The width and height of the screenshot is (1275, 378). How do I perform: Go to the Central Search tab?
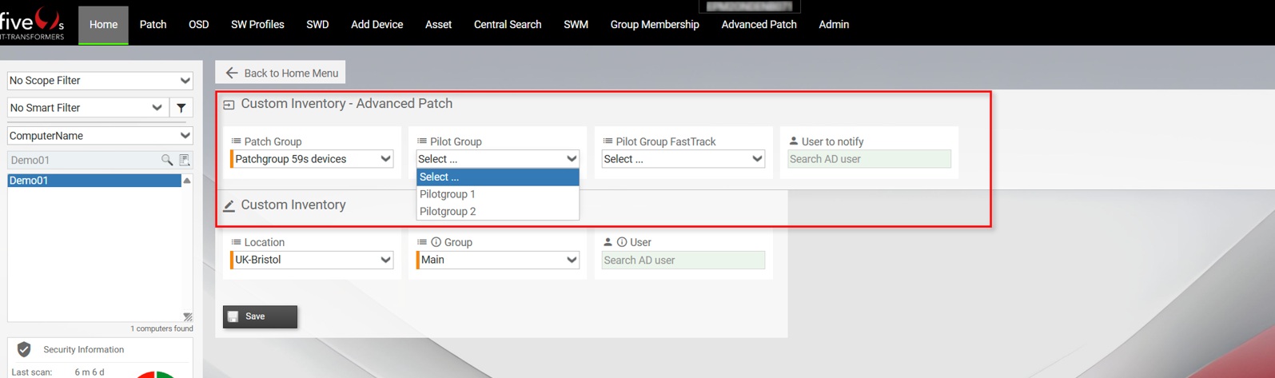click(508, 25)
